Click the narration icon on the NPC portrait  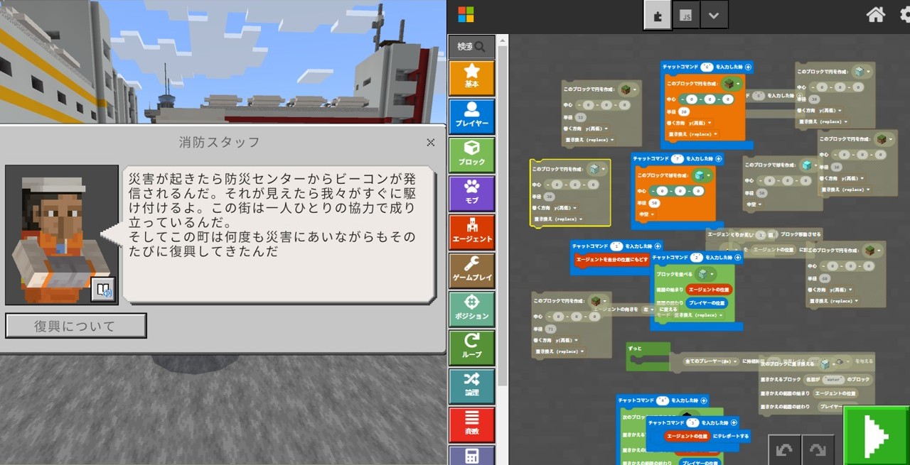(103, 289)
